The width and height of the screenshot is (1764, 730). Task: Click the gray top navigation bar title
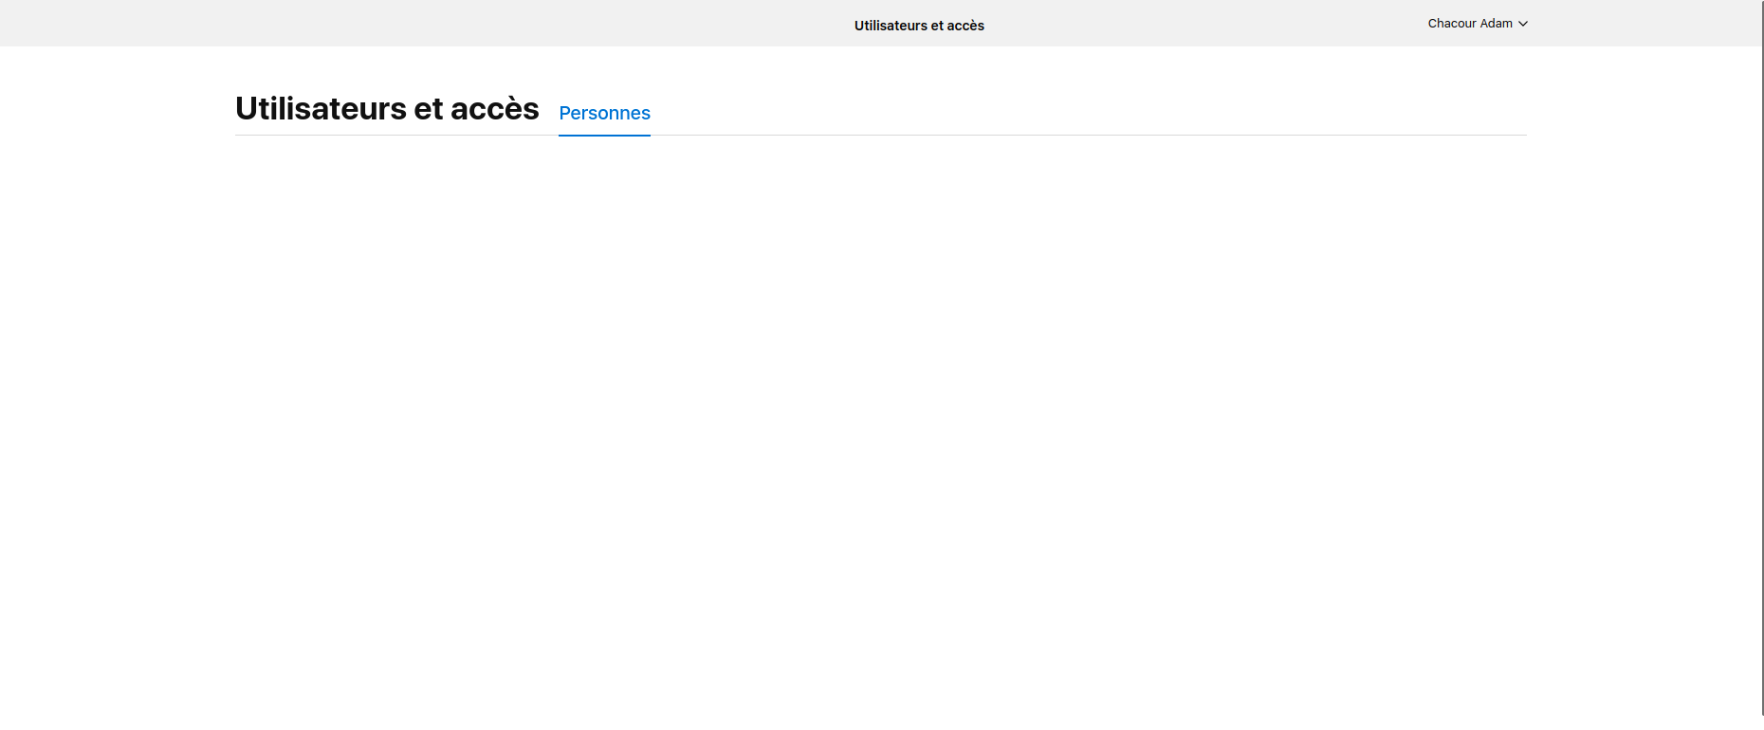[x=919, y=26]
